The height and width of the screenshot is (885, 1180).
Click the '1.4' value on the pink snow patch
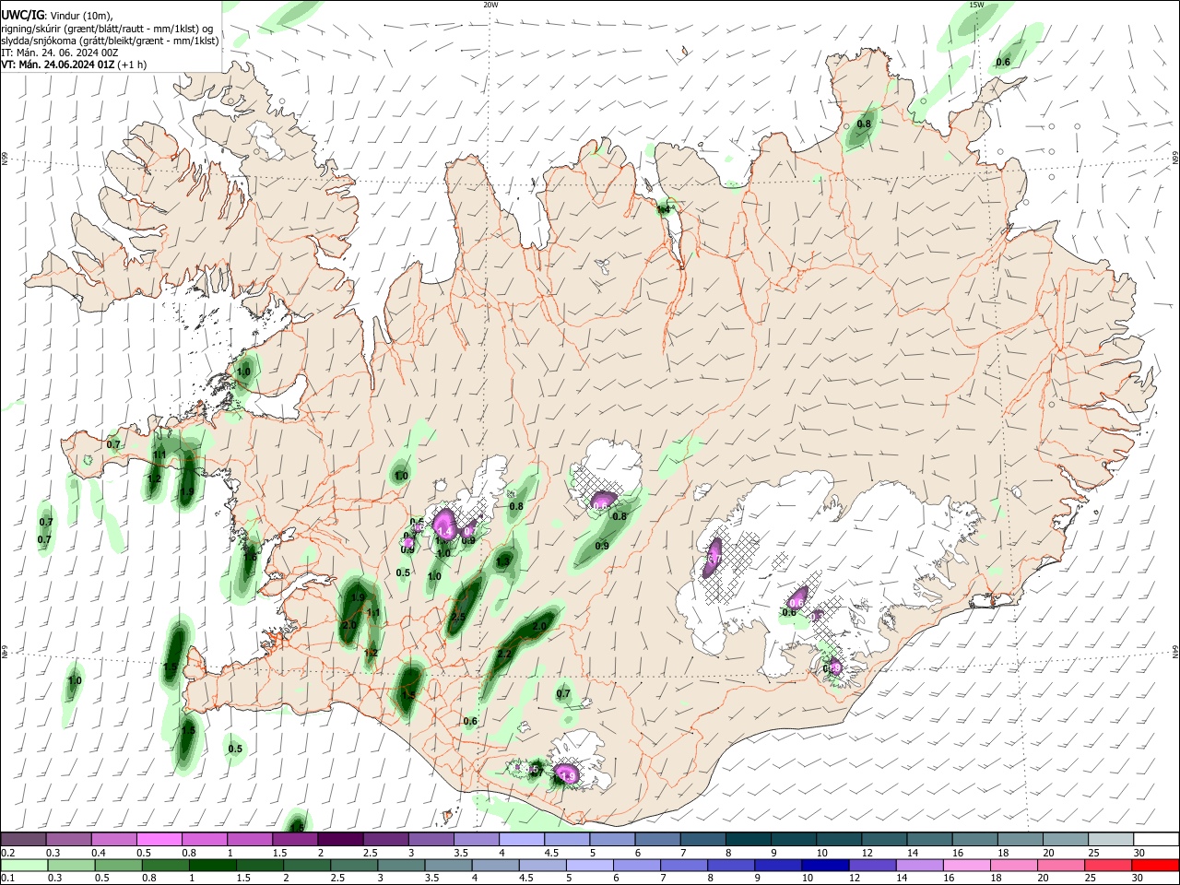pyautogui.click(x=445, y=532)
